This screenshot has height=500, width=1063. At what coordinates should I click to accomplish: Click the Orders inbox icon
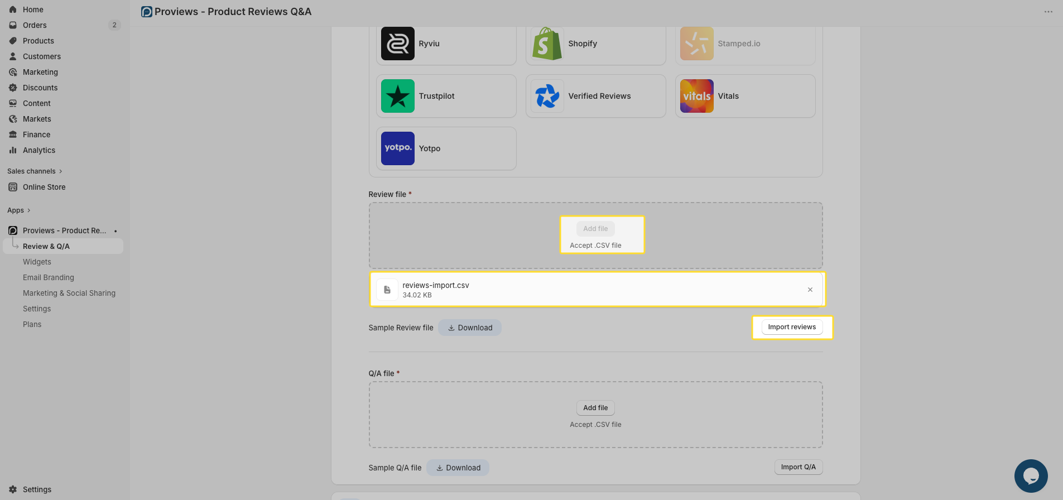click(13, 25)
